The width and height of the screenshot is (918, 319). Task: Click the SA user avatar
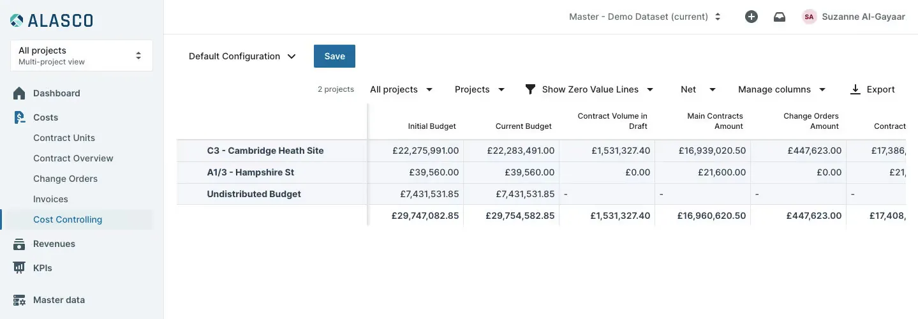[809, 17]
